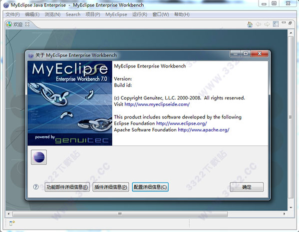Open the 文件(F) menu
This screenshot has height=232, width=299.
point(12,14)
